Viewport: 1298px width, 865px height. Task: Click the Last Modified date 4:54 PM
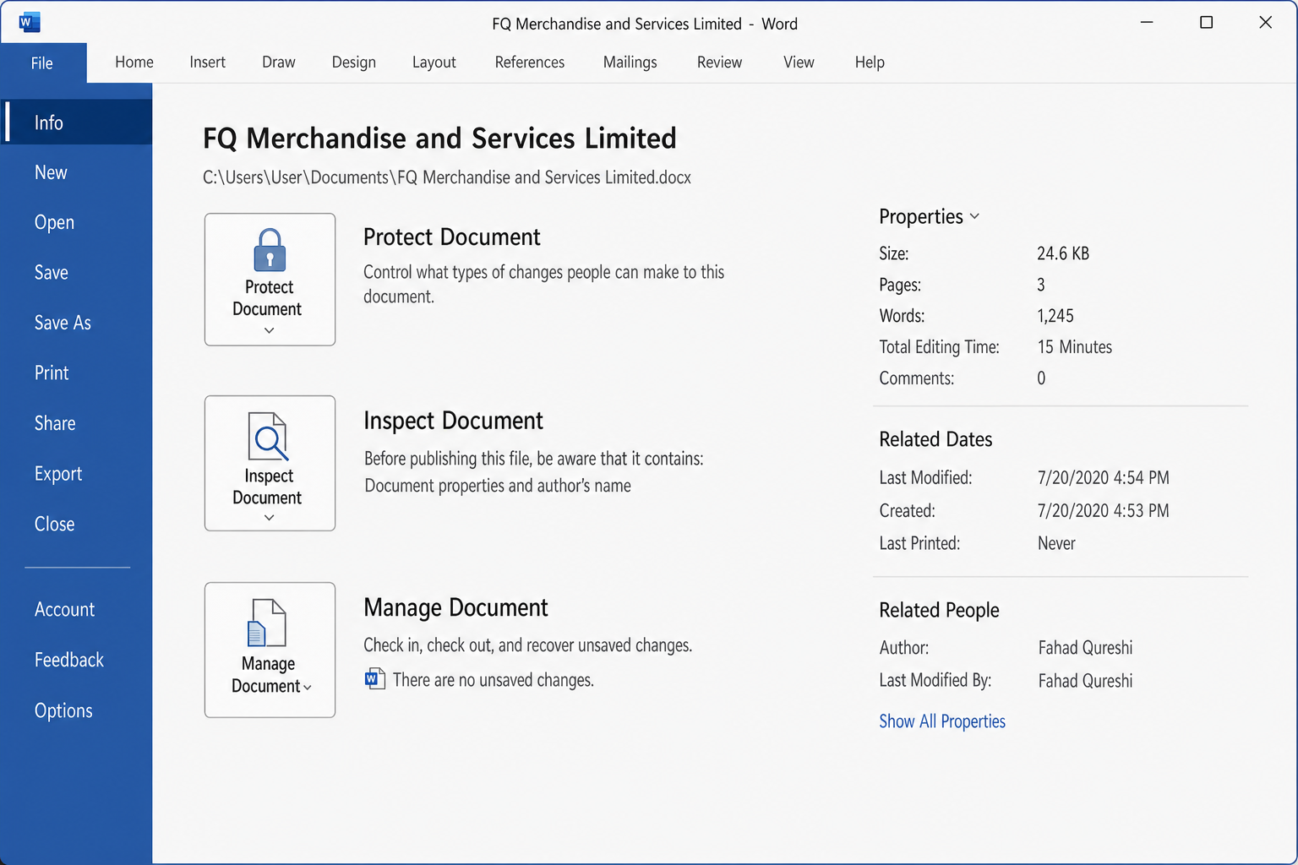(1104, 478)
